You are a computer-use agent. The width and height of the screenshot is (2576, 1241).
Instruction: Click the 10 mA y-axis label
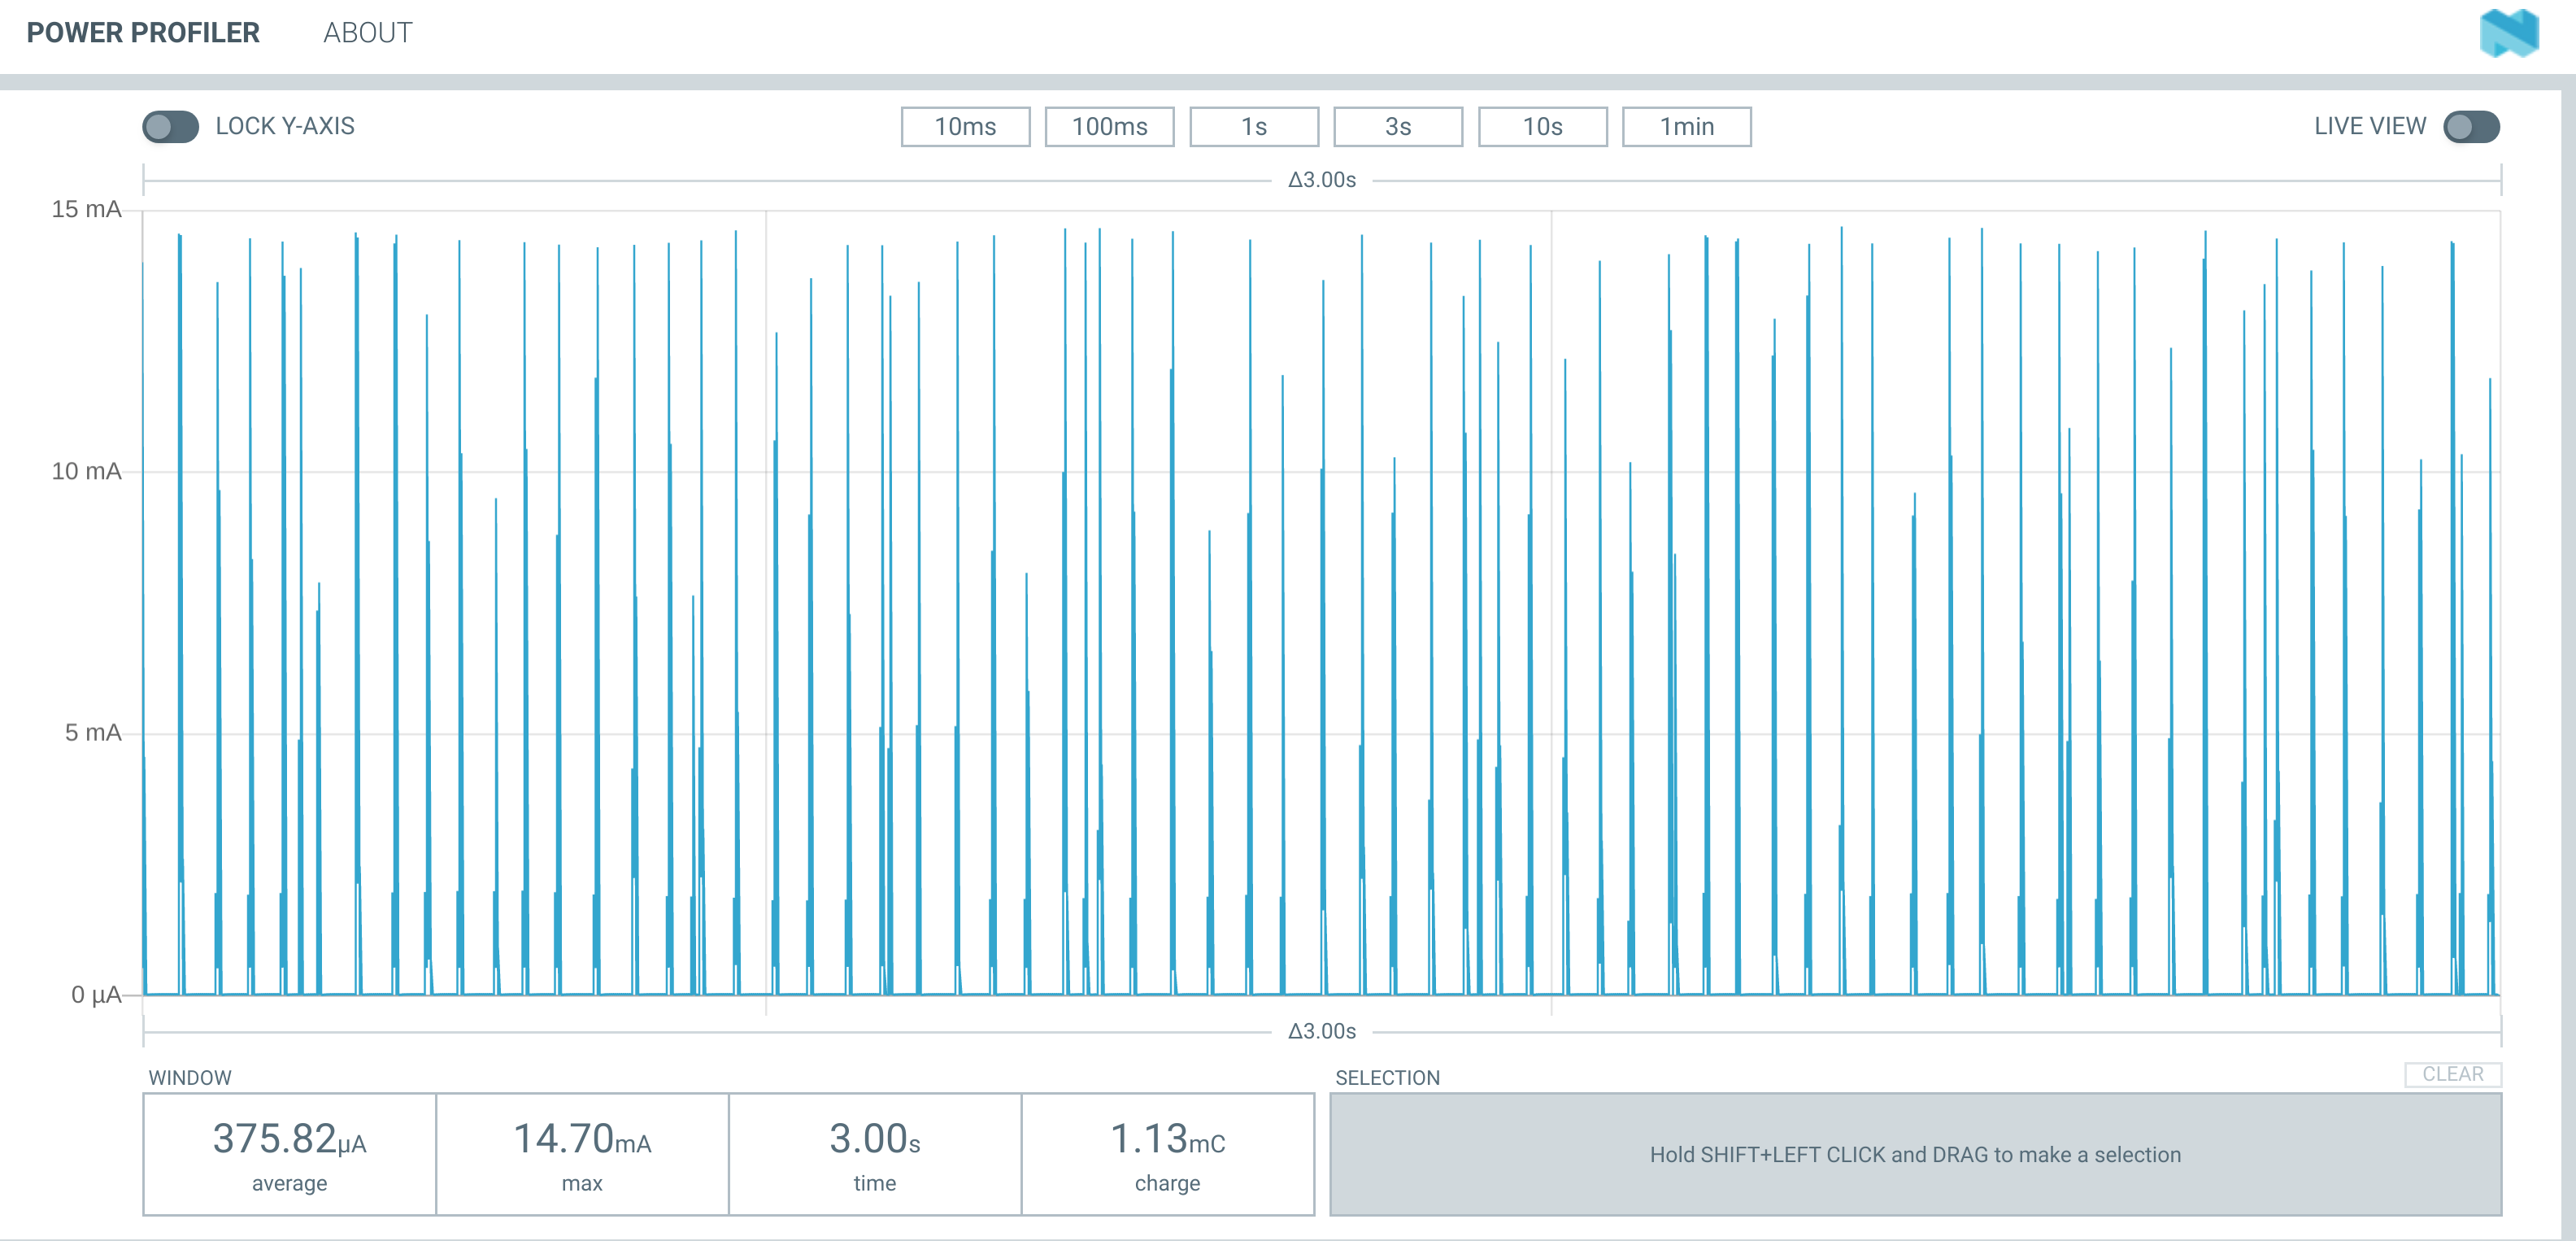pos(86,471)
